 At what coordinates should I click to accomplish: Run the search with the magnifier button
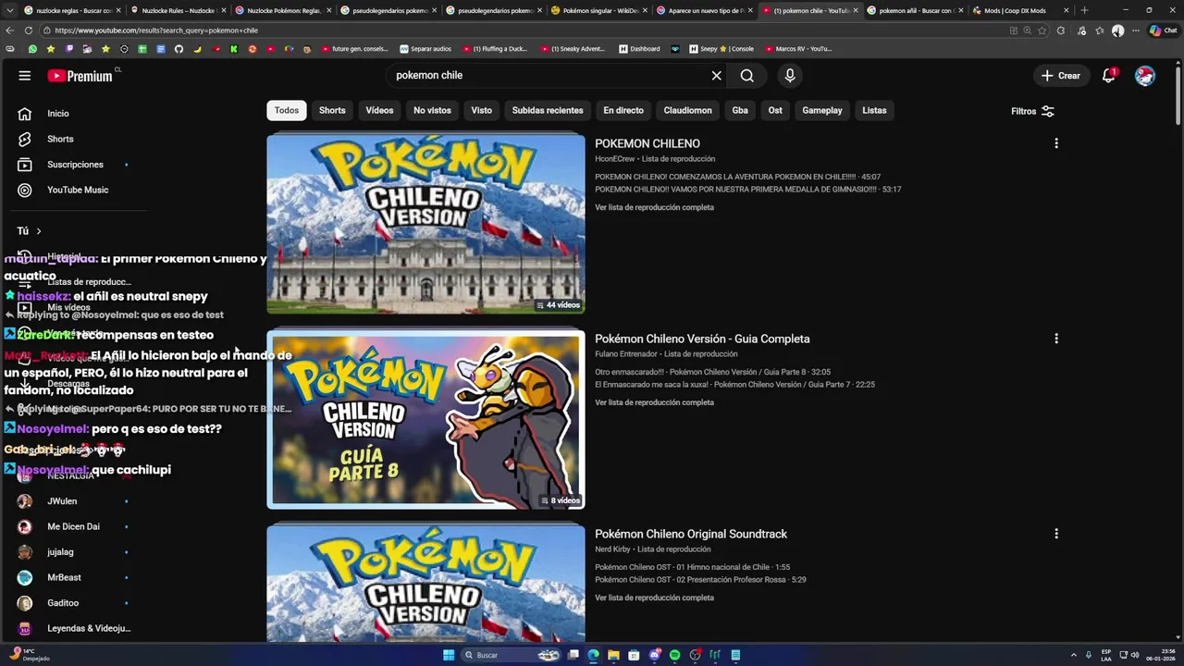747,76
